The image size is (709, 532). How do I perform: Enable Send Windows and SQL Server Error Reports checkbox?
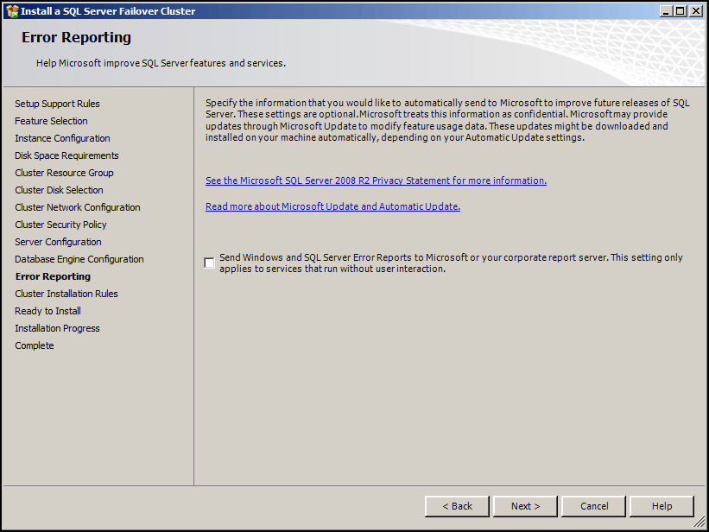click(209, 263)
